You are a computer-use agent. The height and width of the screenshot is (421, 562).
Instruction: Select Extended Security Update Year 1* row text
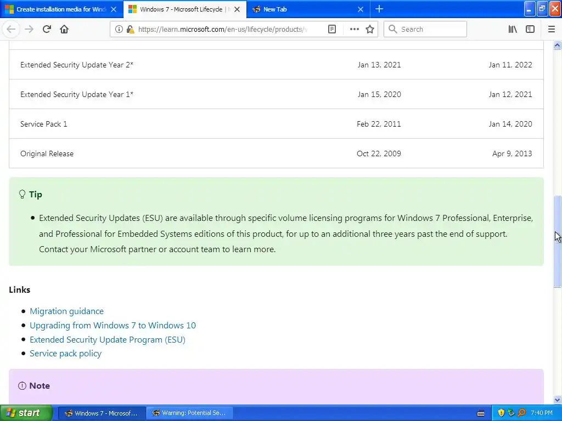(77, 94)
